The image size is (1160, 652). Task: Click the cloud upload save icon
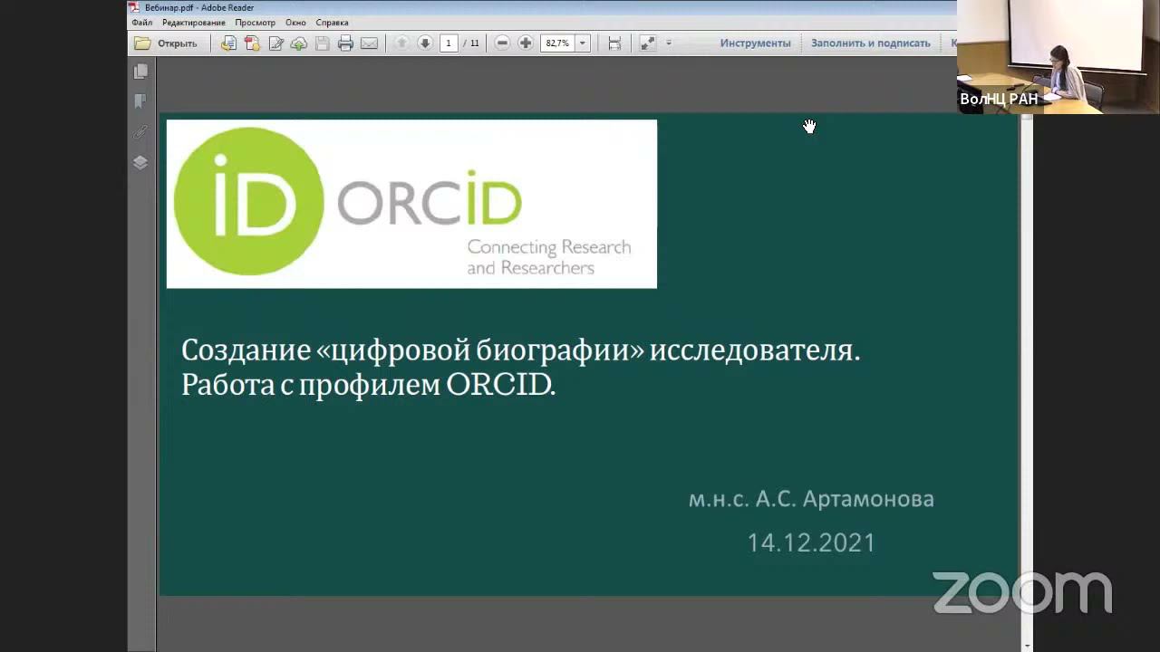pyautogui.click(x=299, y=43)
